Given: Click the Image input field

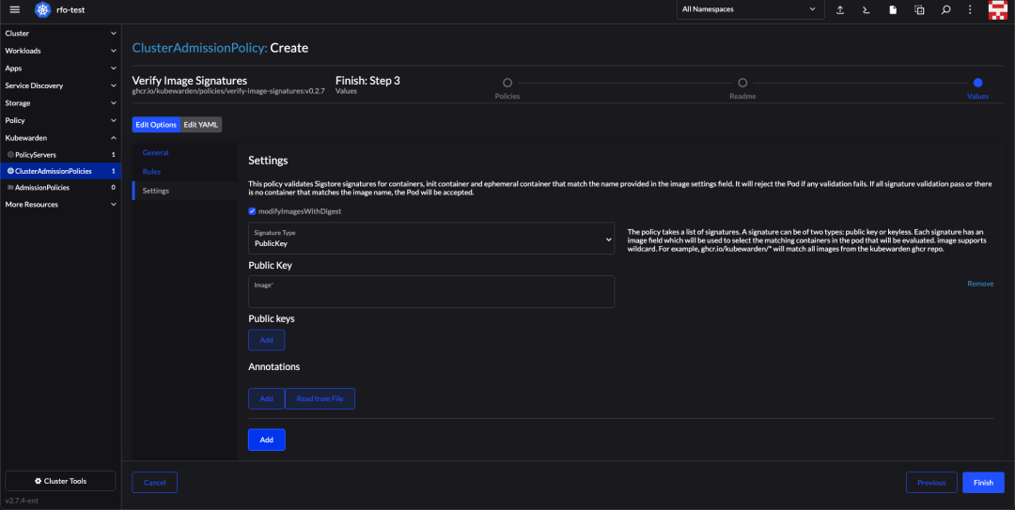Looking at the screenshot, I should coord(431,292).
